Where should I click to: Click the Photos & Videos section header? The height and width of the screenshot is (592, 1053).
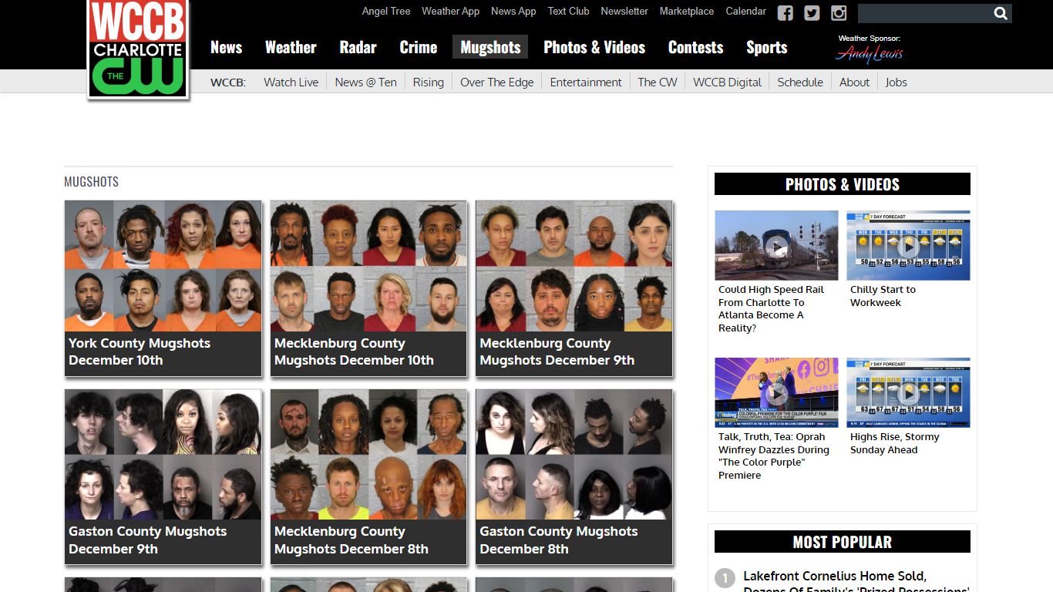point(843,184)
